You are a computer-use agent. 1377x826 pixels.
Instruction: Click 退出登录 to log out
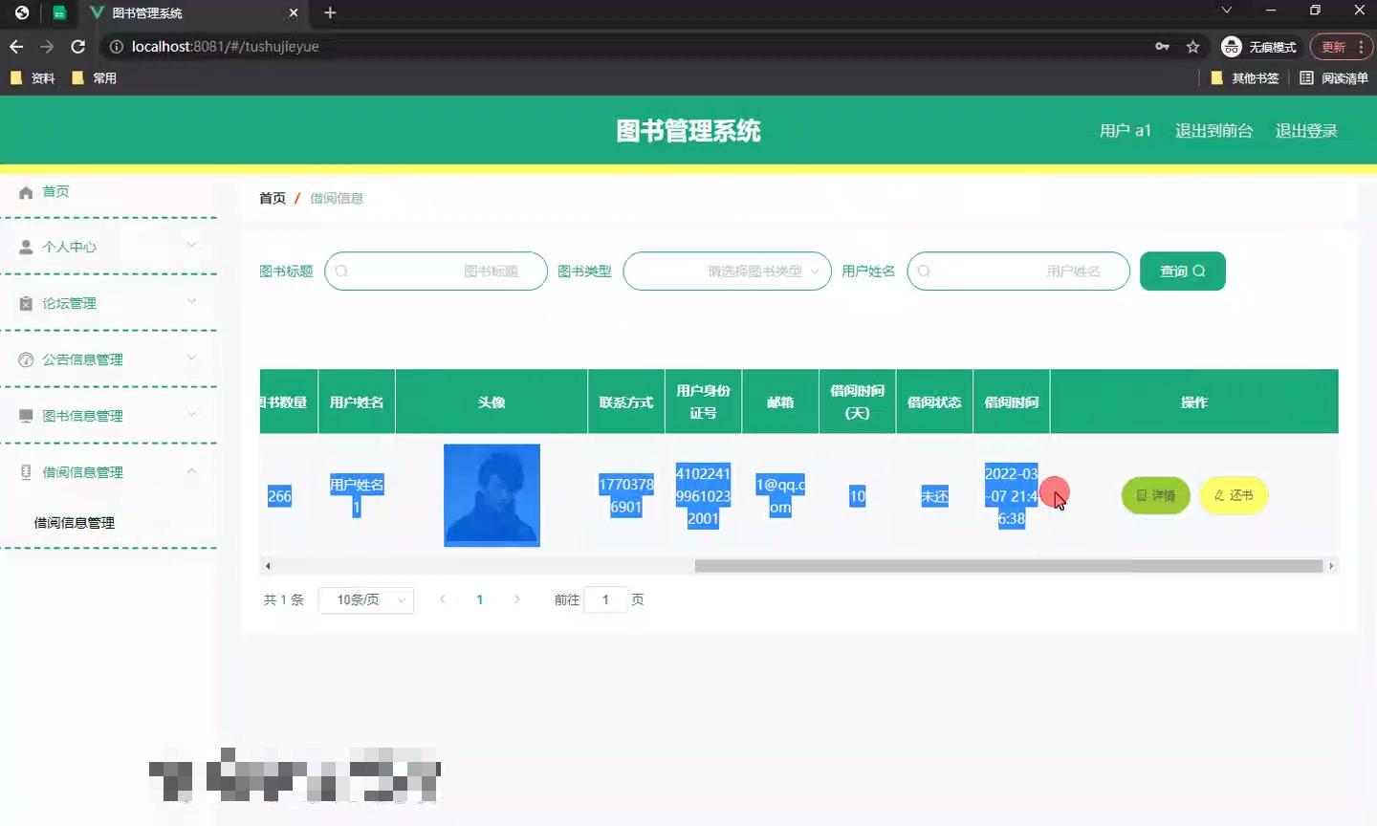tap(1306, 130)
